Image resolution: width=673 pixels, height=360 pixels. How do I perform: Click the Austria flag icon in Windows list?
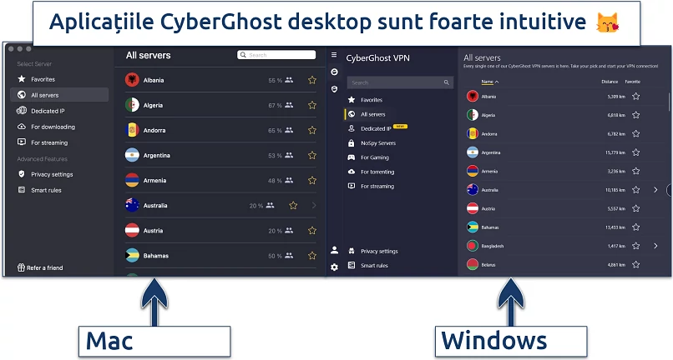click(473, 208)
